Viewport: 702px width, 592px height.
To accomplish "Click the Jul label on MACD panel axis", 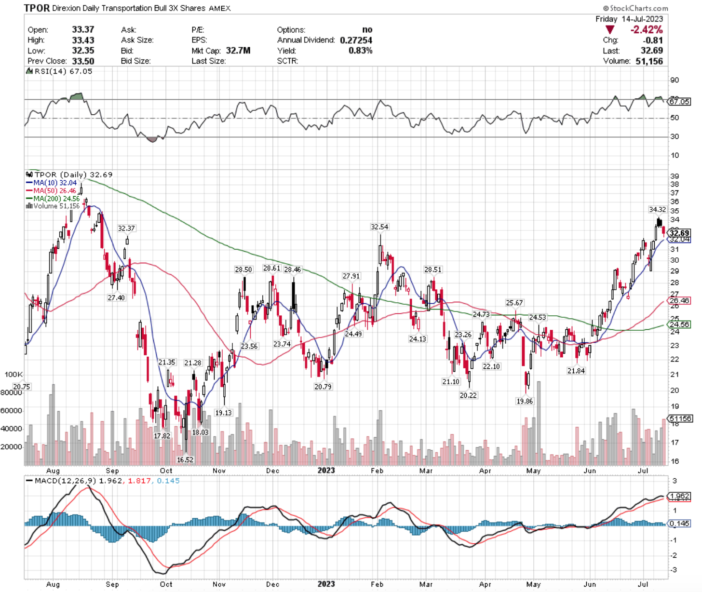I will [x=644, y=584].
